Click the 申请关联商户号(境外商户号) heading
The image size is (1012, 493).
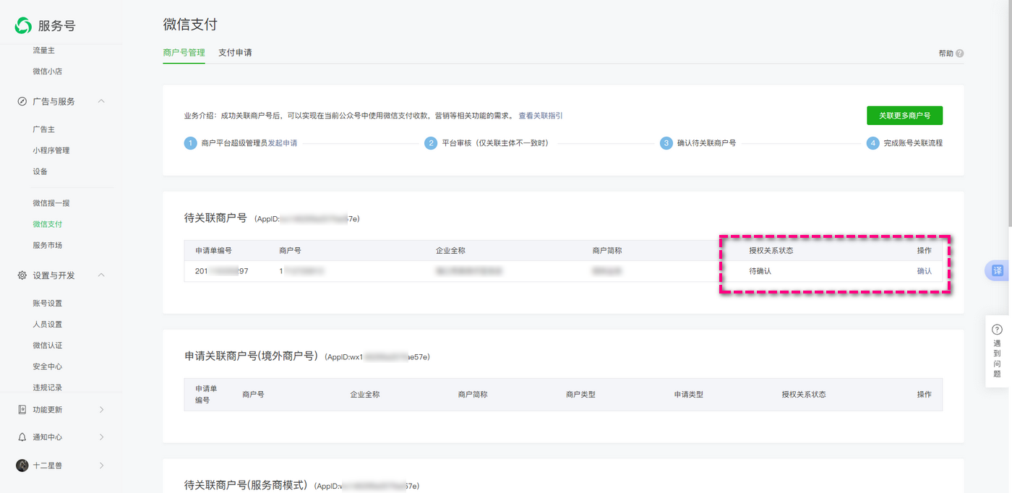(x=252, y=356)
